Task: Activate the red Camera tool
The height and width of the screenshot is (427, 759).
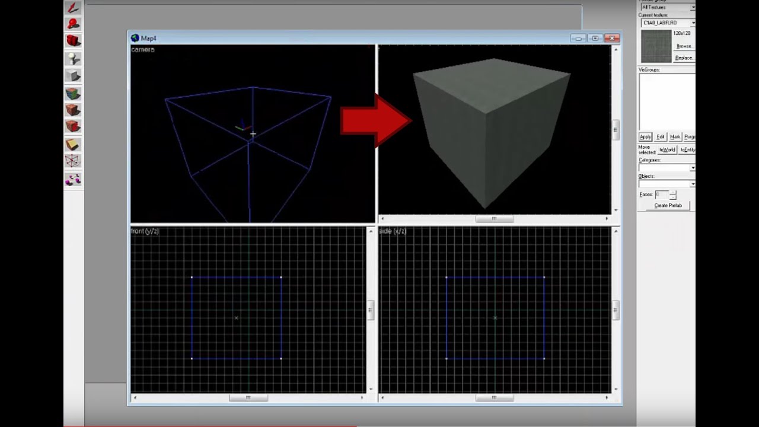Action: click(73, 41)
